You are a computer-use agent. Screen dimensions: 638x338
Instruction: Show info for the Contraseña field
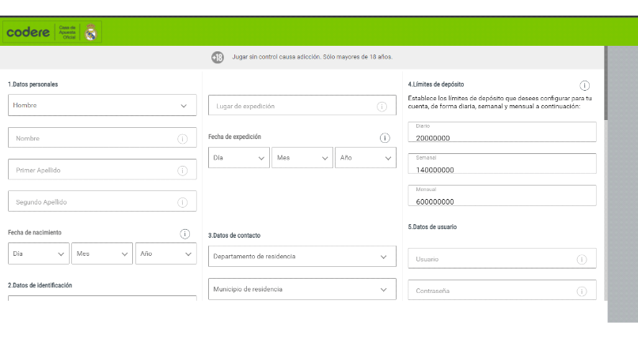[582, 291]
